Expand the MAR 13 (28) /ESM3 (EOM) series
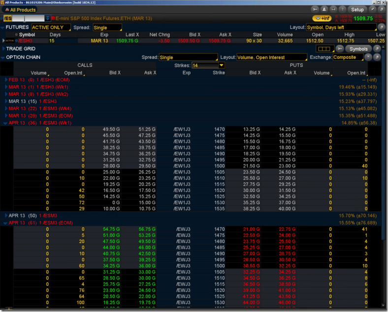 point(6,115)
